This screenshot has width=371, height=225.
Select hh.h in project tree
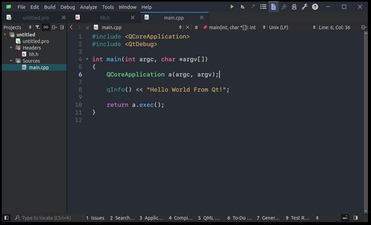click(x=33, y=54)
